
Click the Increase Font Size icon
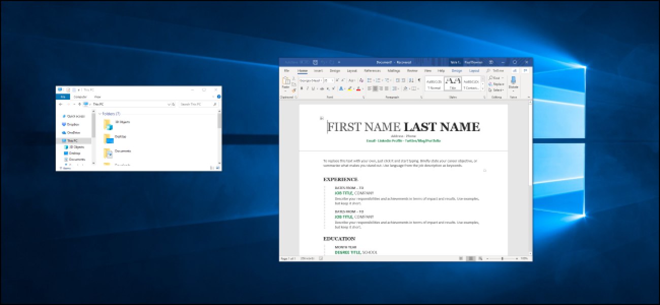(337, 80)
